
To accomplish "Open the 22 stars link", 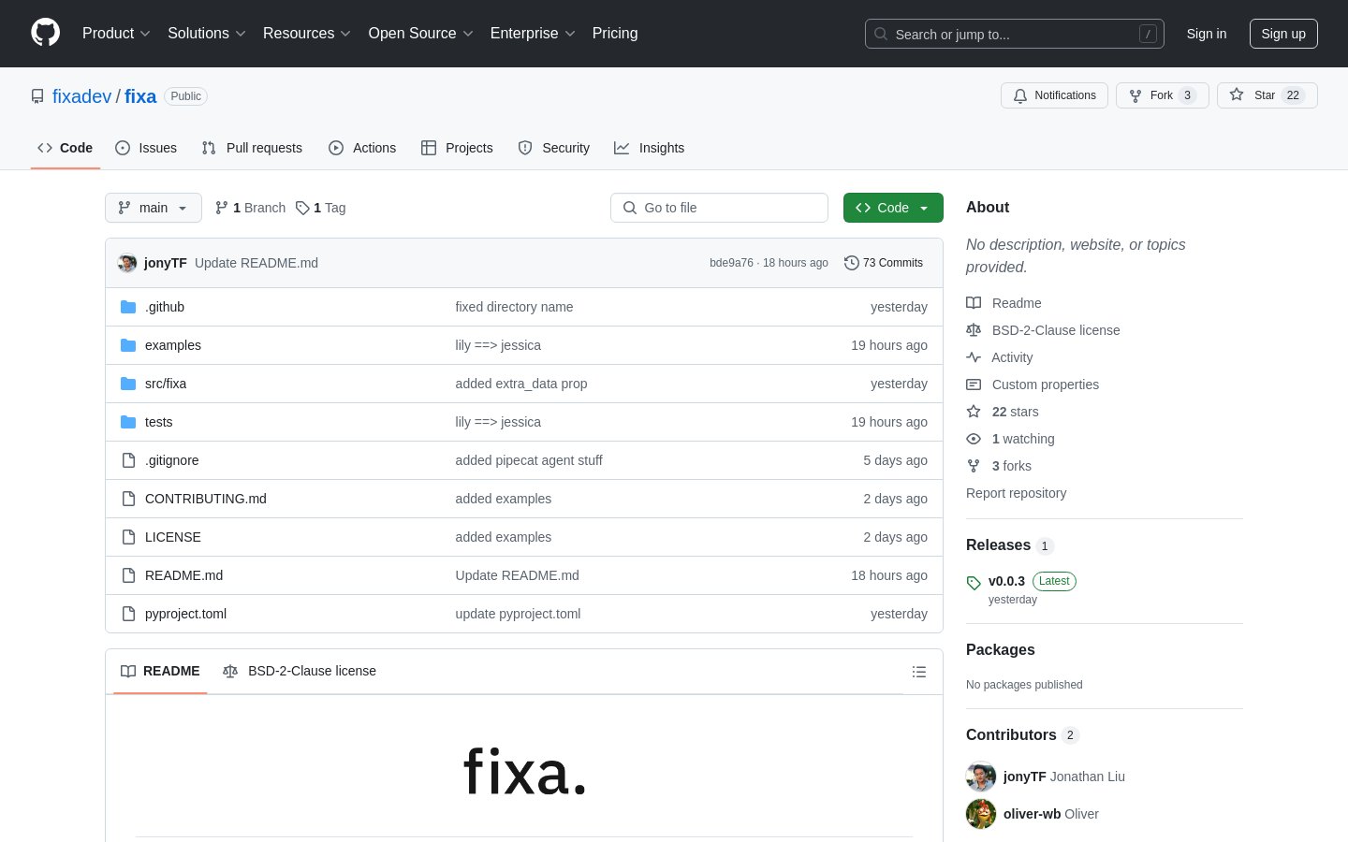I will (1015, 412).
